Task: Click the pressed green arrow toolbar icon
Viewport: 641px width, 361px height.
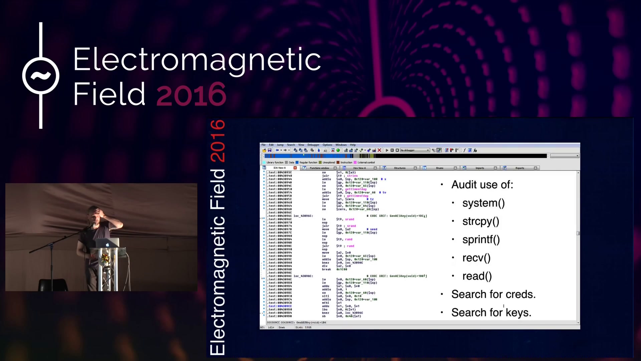Action: pos(439,150)
